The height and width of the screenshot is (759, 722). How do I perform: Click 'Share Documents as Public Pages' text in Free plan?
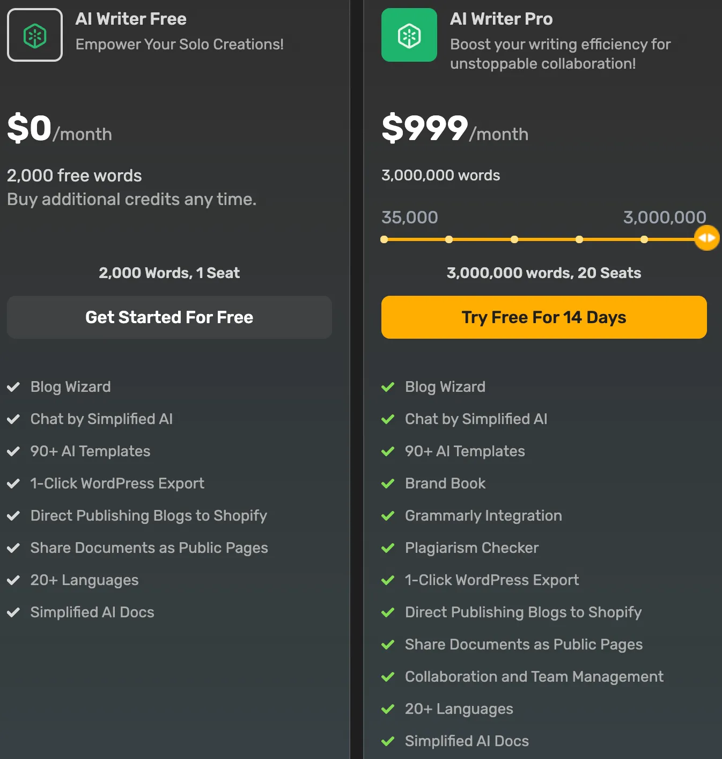[x=150, y=548]
